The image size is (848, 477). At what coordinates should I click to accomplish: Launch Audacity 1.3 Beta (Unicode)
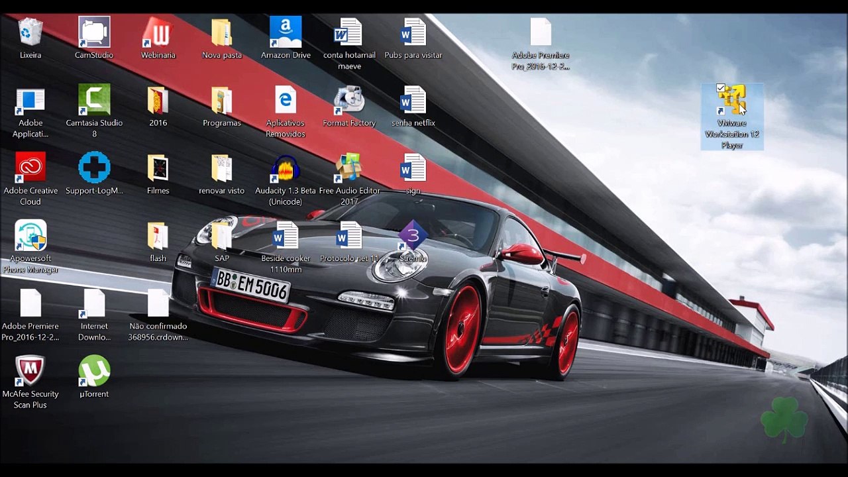tap(286, 168)
